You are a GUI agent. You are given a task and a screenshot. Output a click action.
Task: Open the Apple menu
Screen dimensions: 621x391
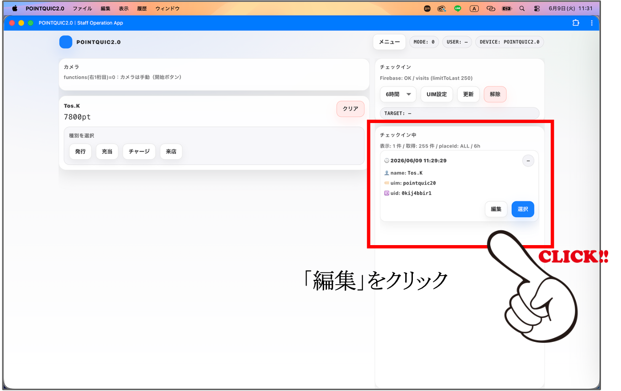click(15, 8)
